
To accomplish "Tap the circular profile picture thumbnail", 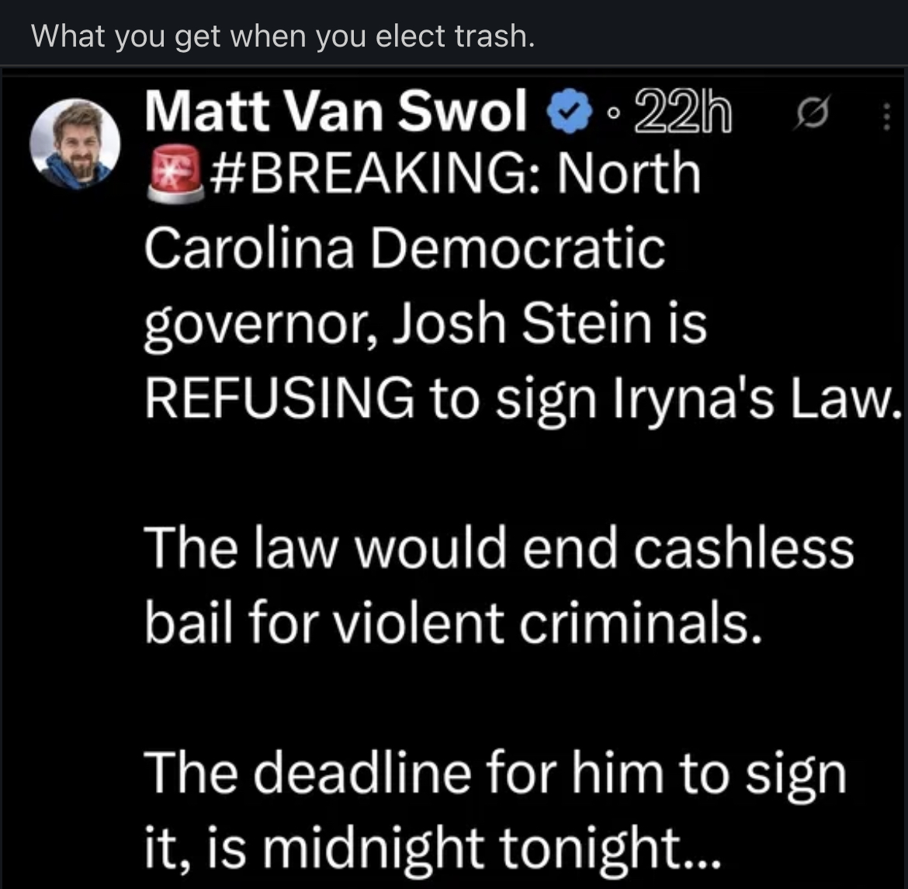I will pos(75,144).
